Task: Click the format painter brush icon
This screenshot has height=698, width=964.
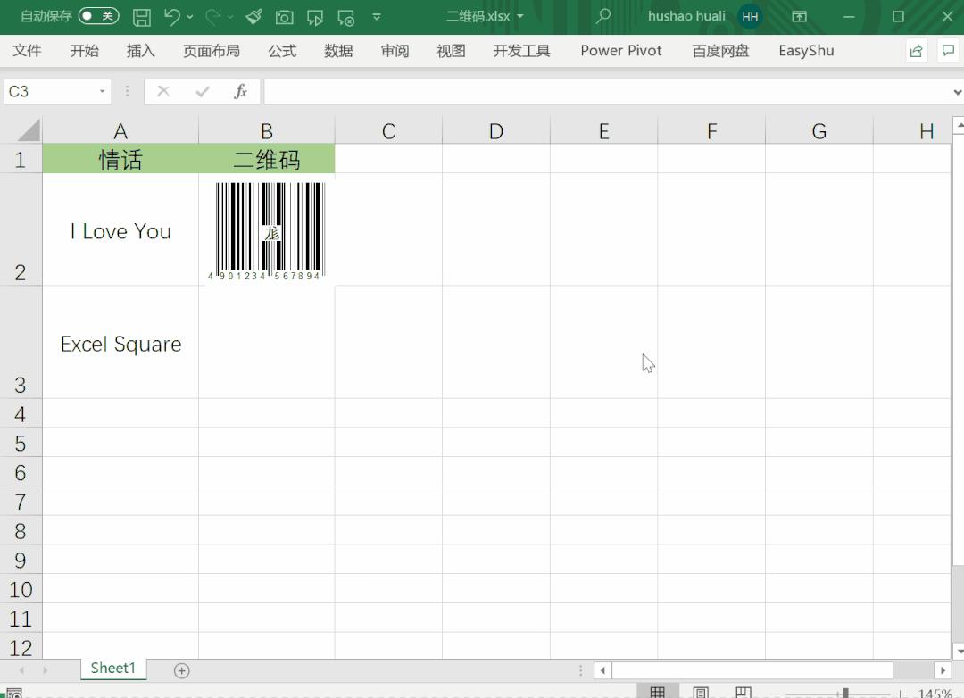Action: pos(253,17)
